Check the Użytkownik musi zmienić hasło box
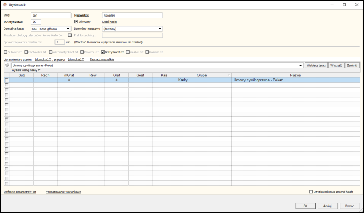364x213 pixels. pos(311,192)
